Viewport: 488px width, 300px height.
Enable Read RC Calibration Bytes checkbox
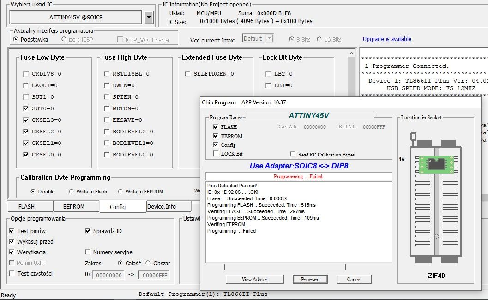(293, 154)
